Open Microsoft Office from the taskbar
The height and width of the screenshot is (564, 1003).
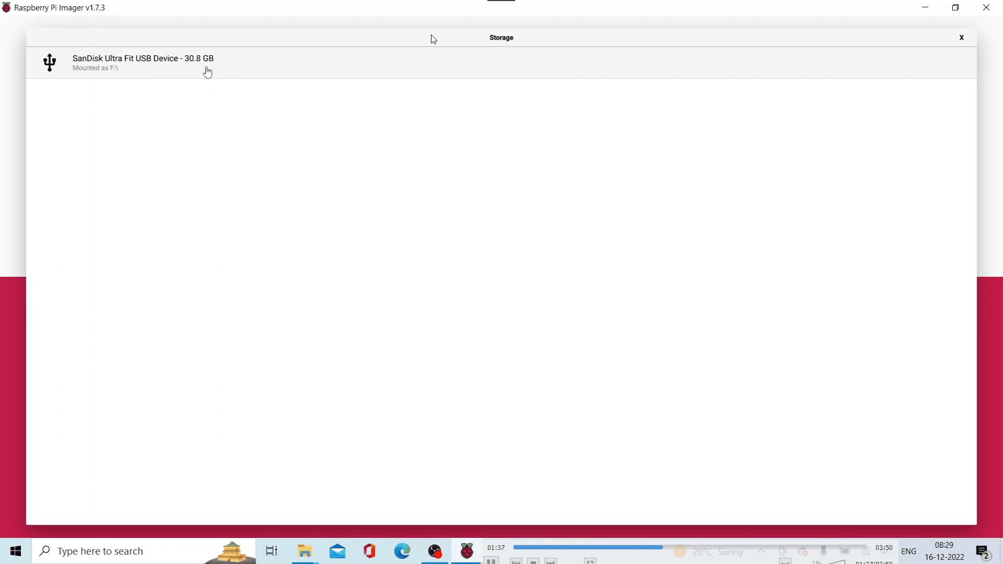370,551
